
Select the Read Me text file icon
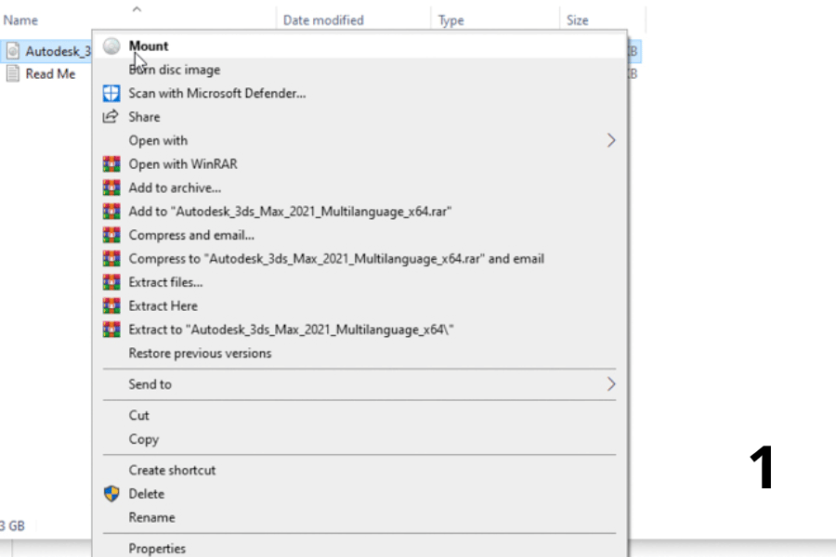(13, 74)
